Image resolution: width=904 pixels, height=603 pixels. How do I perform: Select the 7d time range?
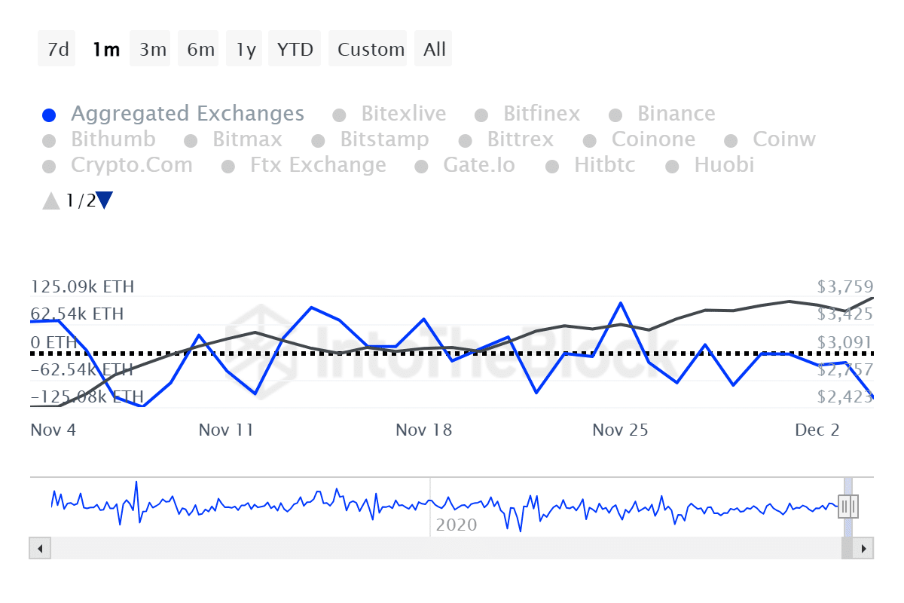click(x=57, y=50)
